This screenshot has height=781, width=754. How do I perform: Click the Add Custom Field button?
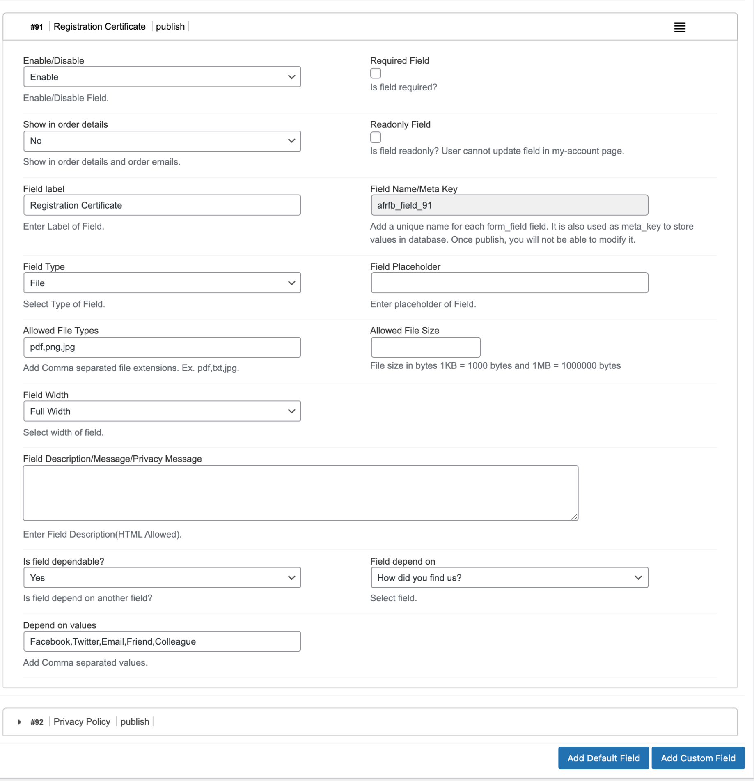point(698,758)
